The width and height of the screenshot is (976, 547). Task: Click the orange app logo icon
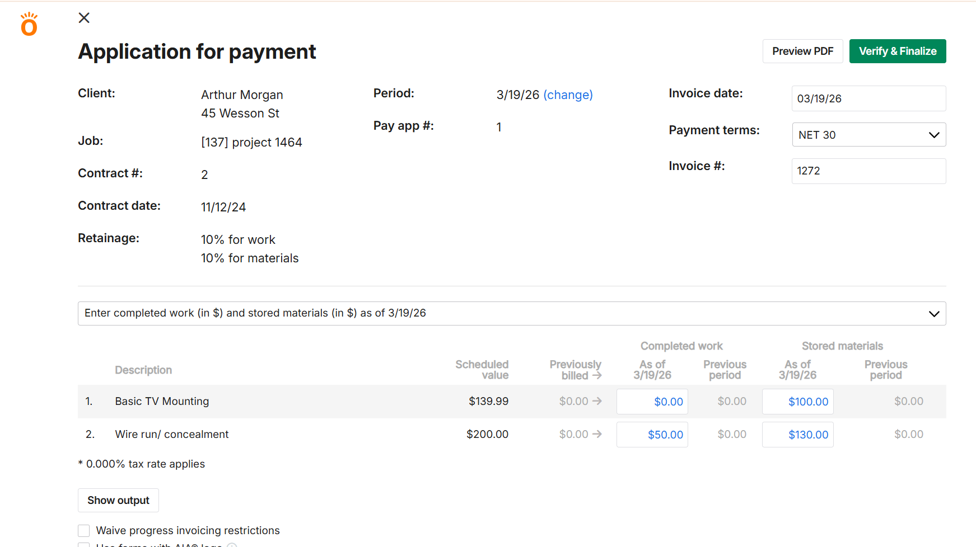[29, 25]
